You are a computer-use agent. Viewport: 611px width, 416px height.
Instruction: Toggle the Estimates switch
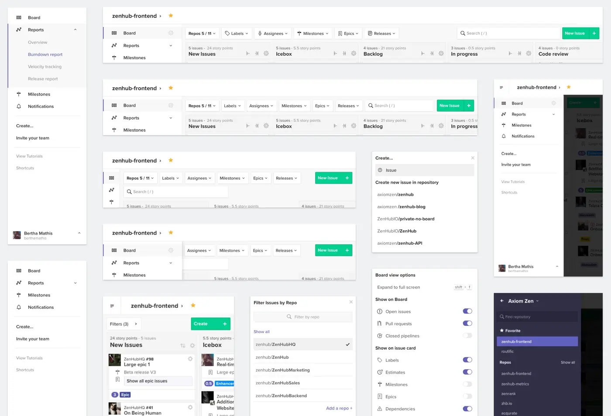(x=467, y=372)
